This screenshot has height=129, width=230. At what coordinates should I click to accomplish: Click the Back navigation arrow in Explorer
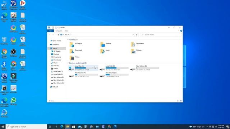50,35
